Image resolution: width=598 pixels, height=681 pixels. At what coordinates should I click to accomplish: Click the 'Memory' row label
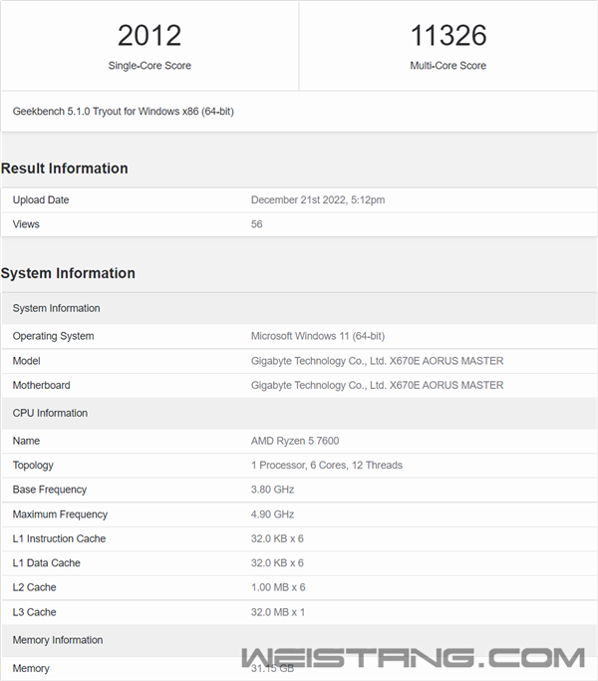tap(31, 668)
